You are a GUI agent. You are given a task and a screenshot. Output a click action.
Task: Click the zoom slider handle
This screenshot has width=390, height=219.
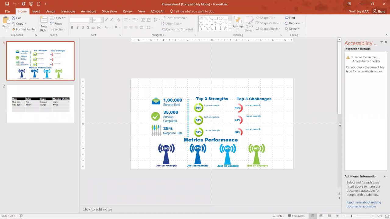[x=351, y=216]
